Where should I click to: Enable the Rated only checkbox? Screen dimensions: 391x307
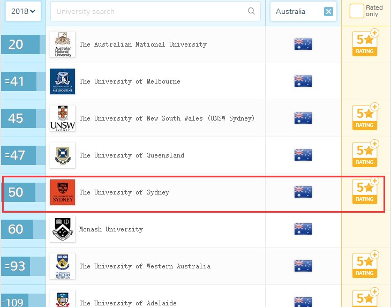(x=357, y=11)
